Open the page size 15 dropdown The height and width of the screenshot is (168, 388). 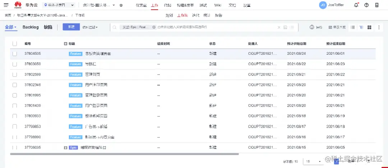[x=314, y=162]
